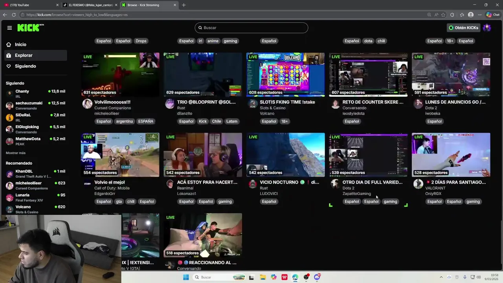Click the Obtén KICKs button
Screen dimensions: 503x283
tap(464, 28)
